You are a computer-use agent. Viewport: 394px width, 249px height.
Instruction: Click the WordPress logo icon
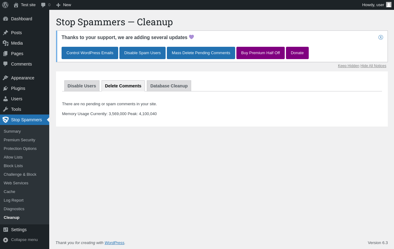5,5
